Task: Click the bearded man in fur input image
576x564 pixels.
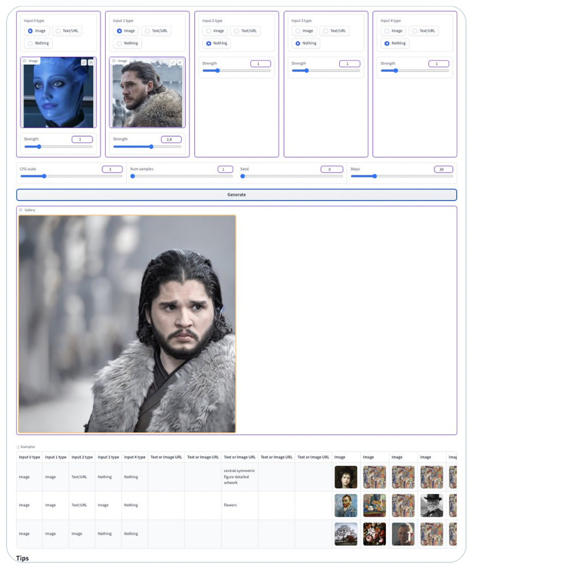Action: point(148,93)
